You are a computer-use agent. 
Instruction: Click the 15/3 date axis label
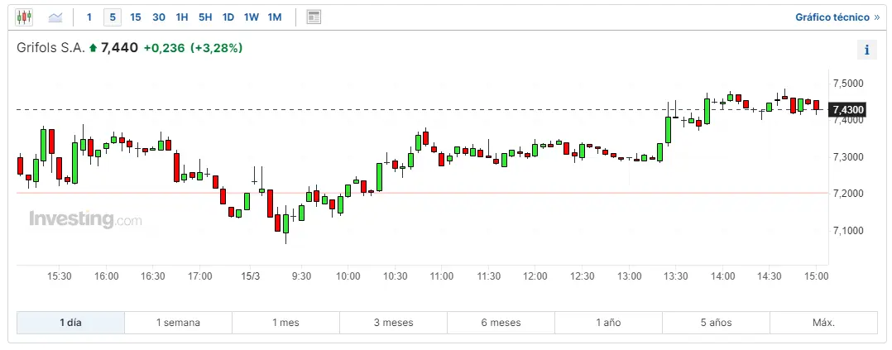point(251,276)
